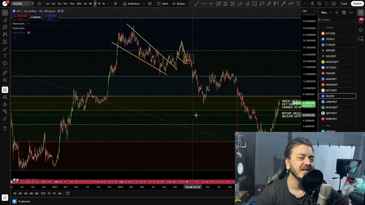
Task: Open the layout setup grid icon
Action: [x=150, y=4]
